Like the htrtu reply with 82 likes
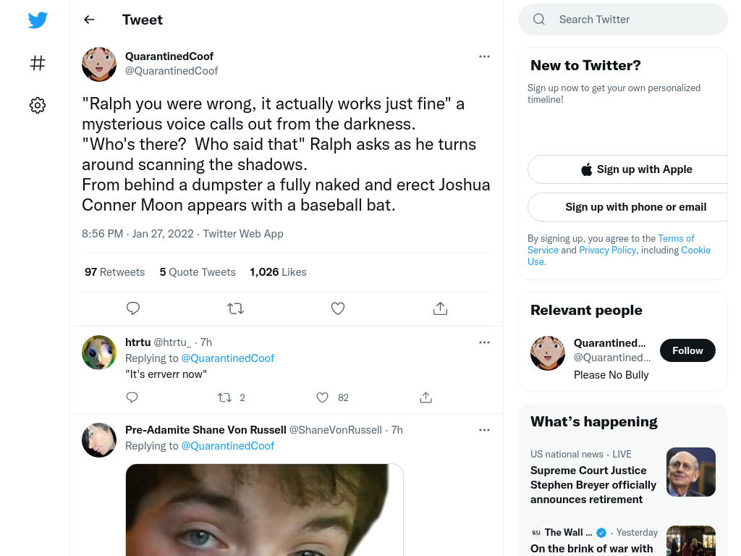Image resolution: width=741 pixels, height=556 pixels. coord(322,397)
